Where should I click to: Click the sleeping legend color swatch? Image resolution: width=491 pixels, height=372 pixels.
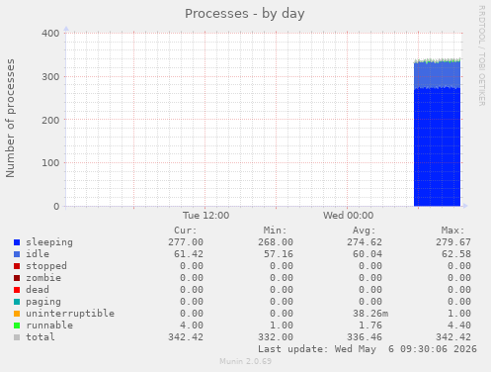point(17,242)
